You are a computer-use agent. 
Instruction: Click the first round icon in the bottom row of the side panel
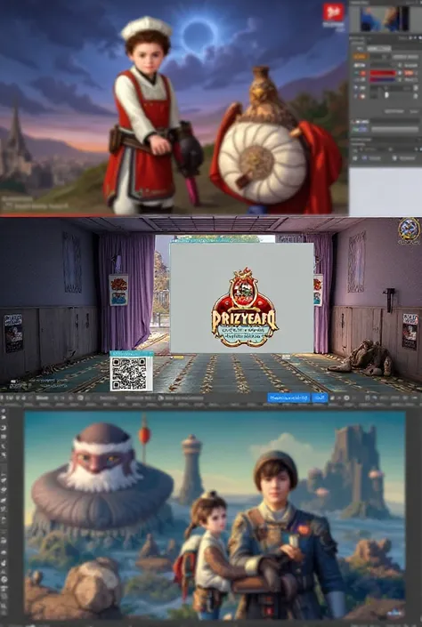(354, 158)
